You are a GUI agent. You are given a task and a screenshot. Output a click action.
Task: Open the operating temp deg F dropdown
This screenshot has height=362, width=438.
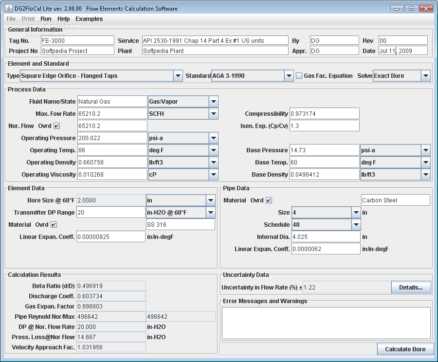point(214,150)
